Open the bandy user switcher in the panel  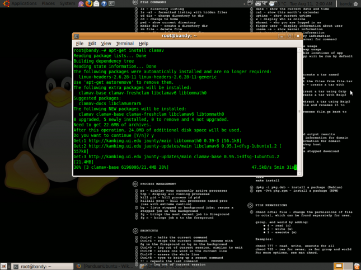[x=345, y=4]
